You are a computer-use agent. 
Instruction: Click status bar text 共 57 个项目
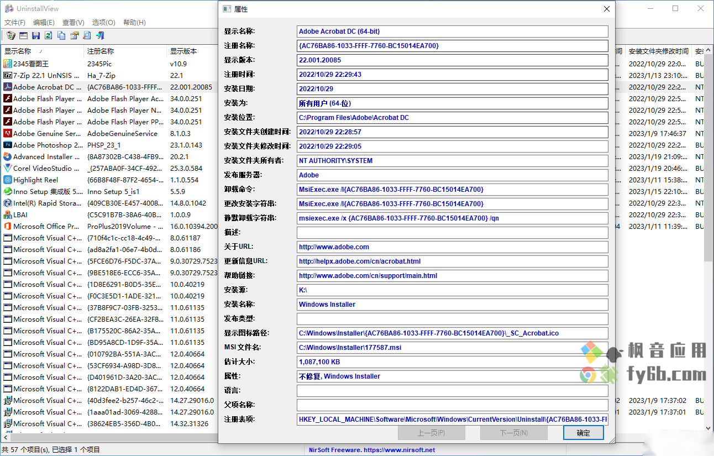coord(51,450)
